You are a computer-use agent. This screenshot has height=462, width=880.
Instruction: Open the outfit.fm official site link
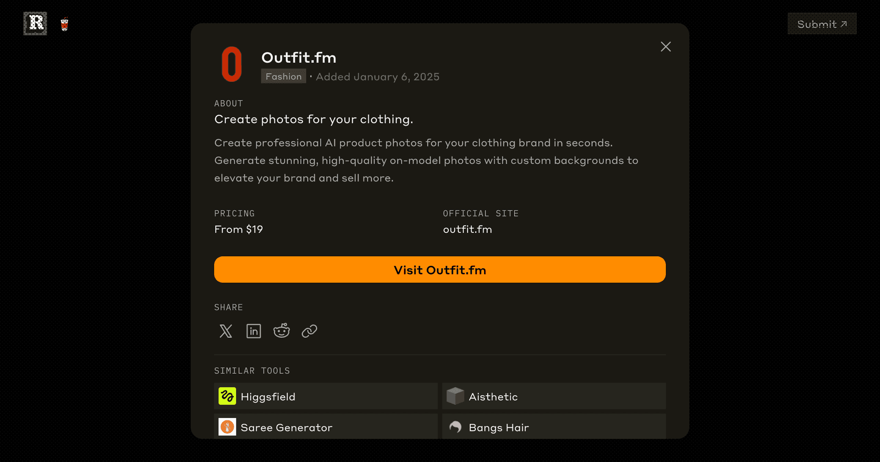pos(467,229)
